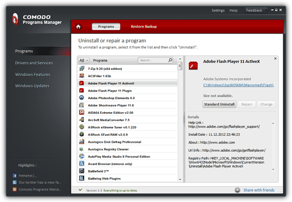Image resolution: width=292 pixels, height=202 pixels.
Task: Click Share with friends link
Action: [259, 190]
